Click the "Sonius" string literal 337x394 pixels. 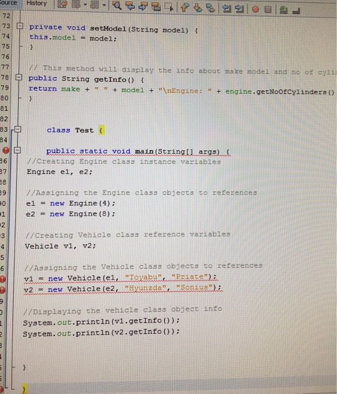pos(195,287)
